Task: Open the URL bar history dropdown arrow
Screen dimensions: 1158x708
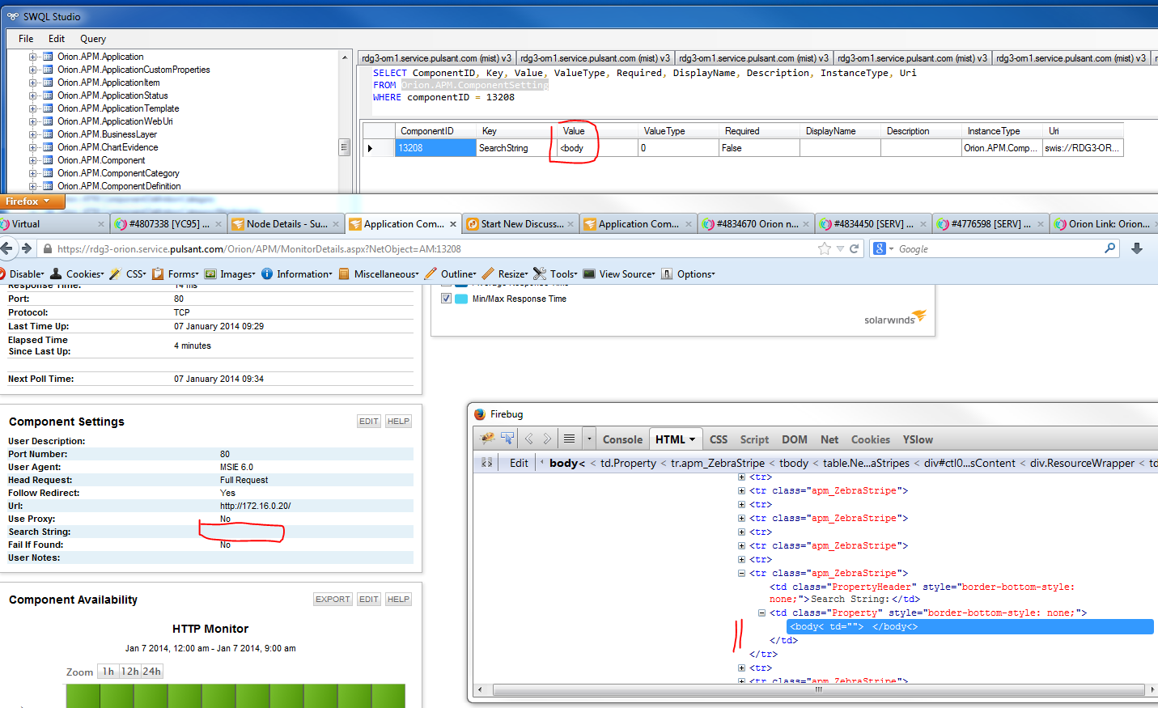Action: (840, 248)
